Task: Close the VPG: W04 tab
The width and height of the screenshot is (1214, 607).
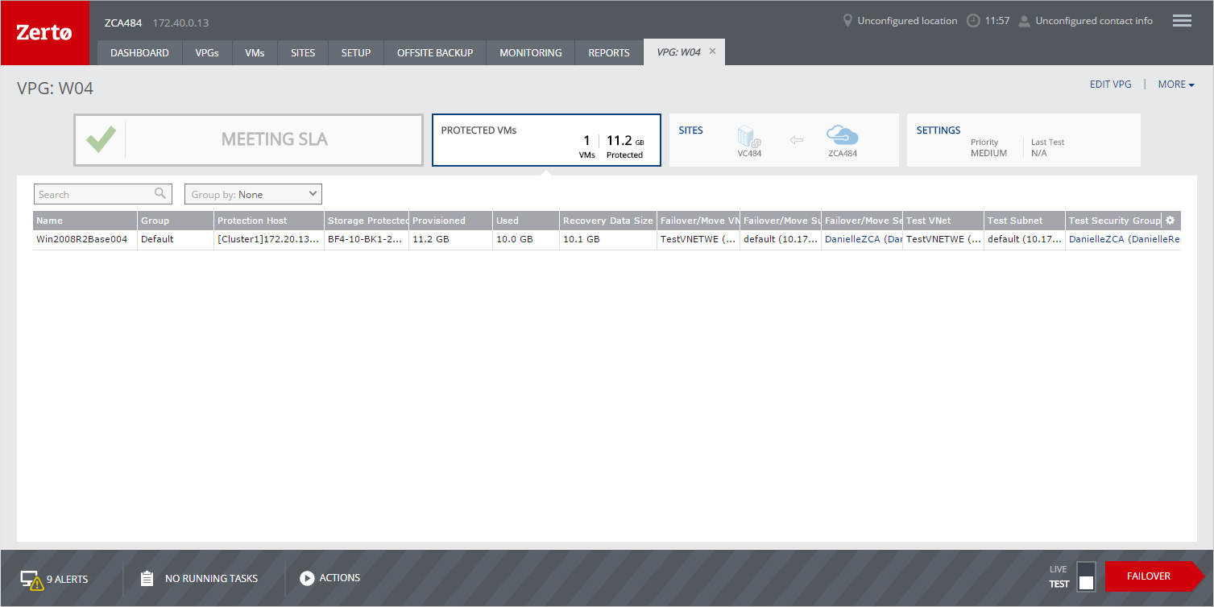Action: tap(712, 52)
